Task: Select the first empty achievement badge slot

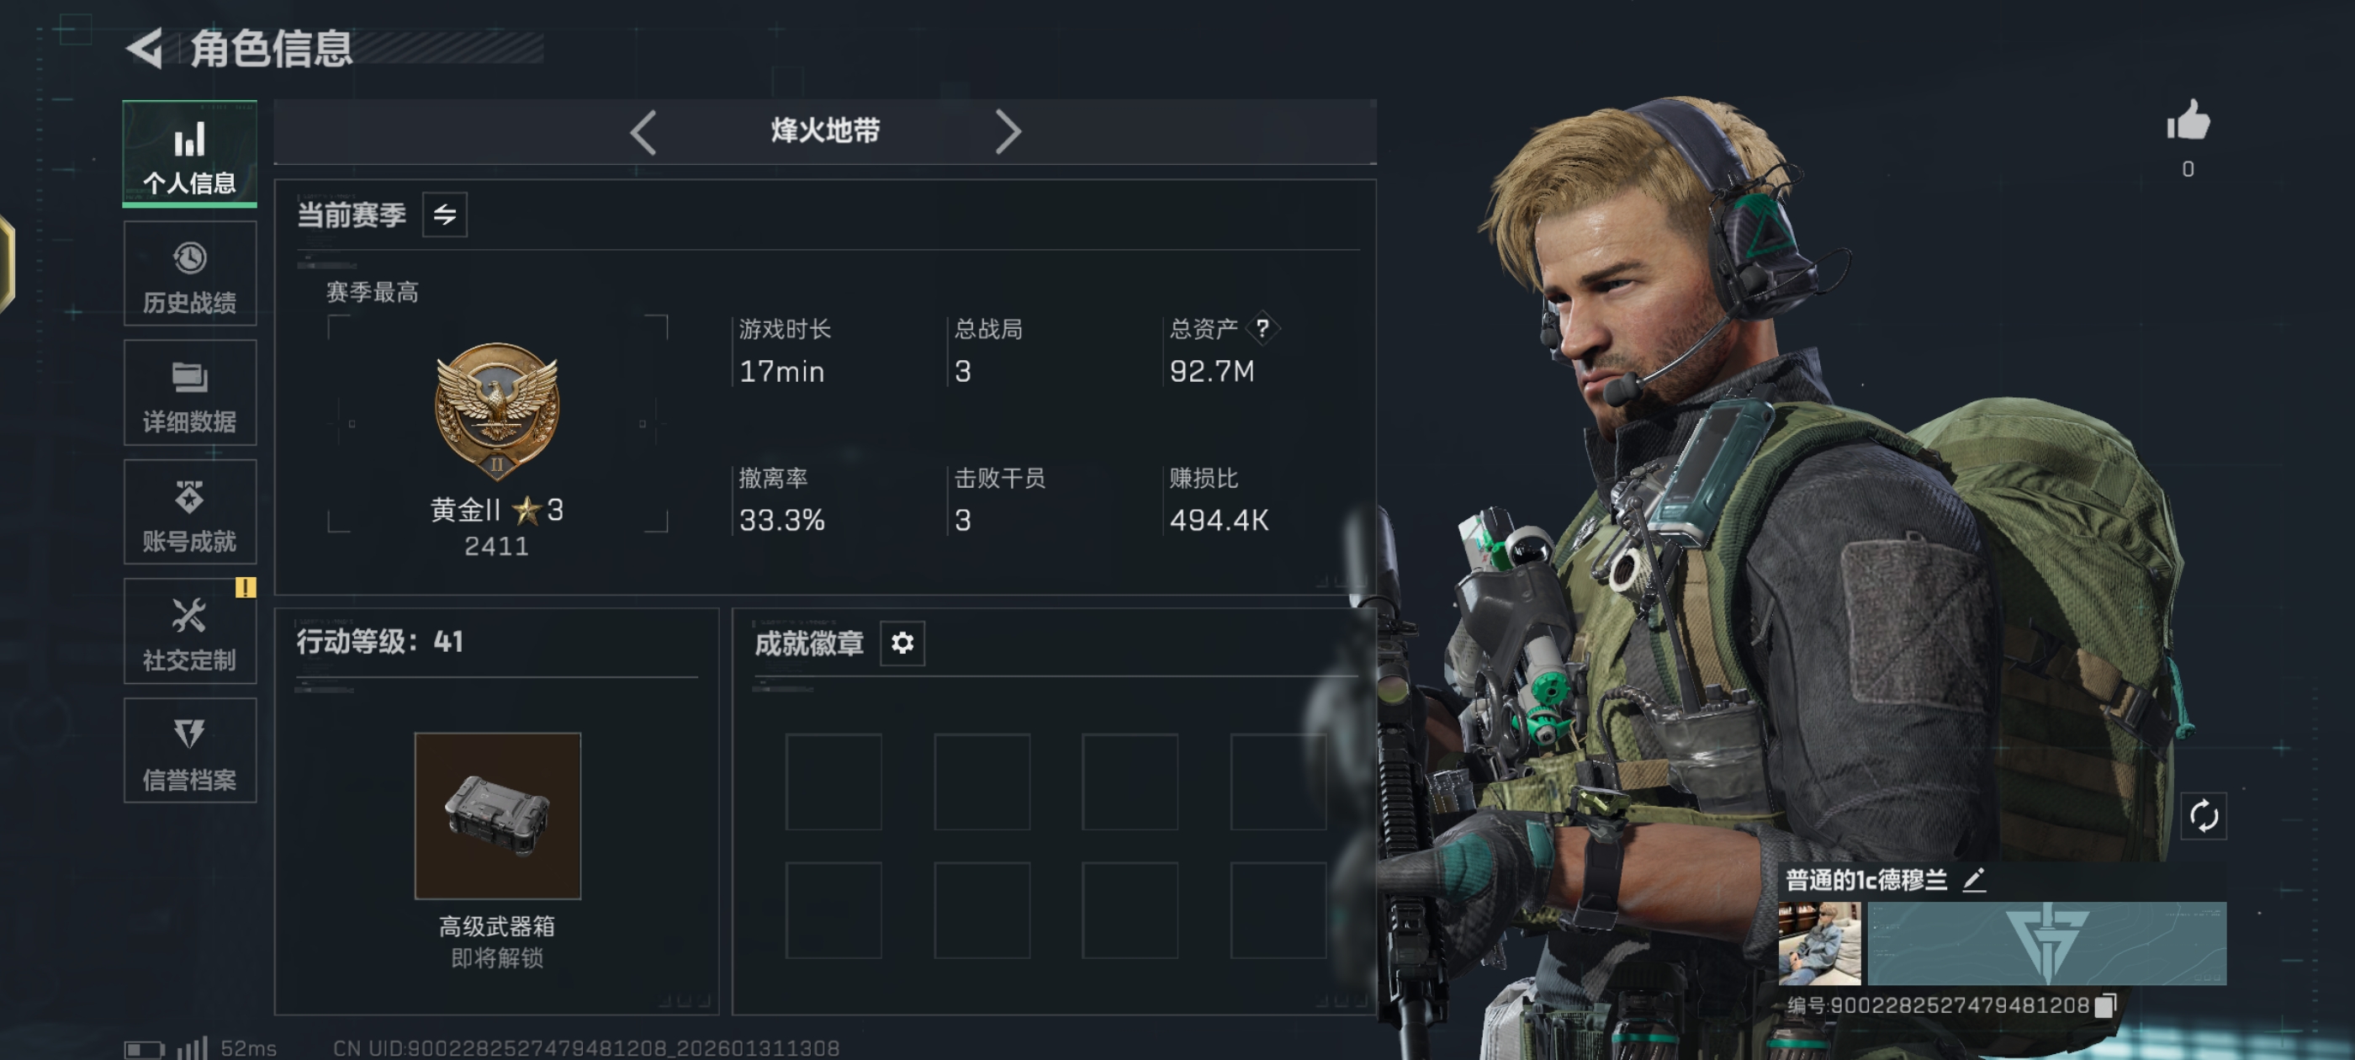Action: (834, 781)
